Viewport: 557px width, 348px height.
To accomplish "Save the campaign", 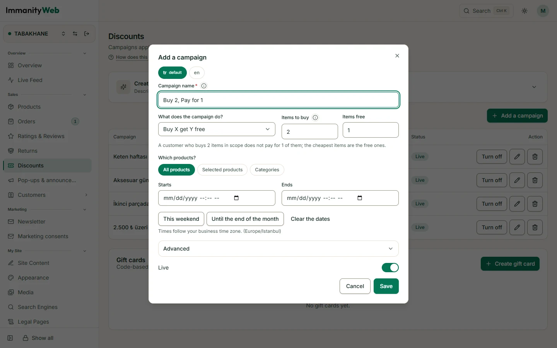I will [386, 286].
